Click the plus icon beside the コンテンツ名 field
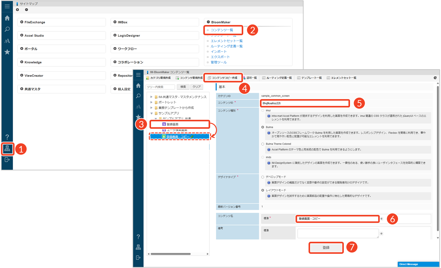 coord(381,219)
